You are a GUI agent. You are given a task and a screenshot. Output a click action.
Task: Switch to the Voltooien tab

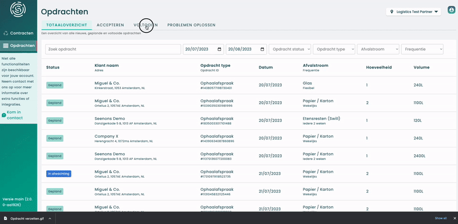(145, 25)
